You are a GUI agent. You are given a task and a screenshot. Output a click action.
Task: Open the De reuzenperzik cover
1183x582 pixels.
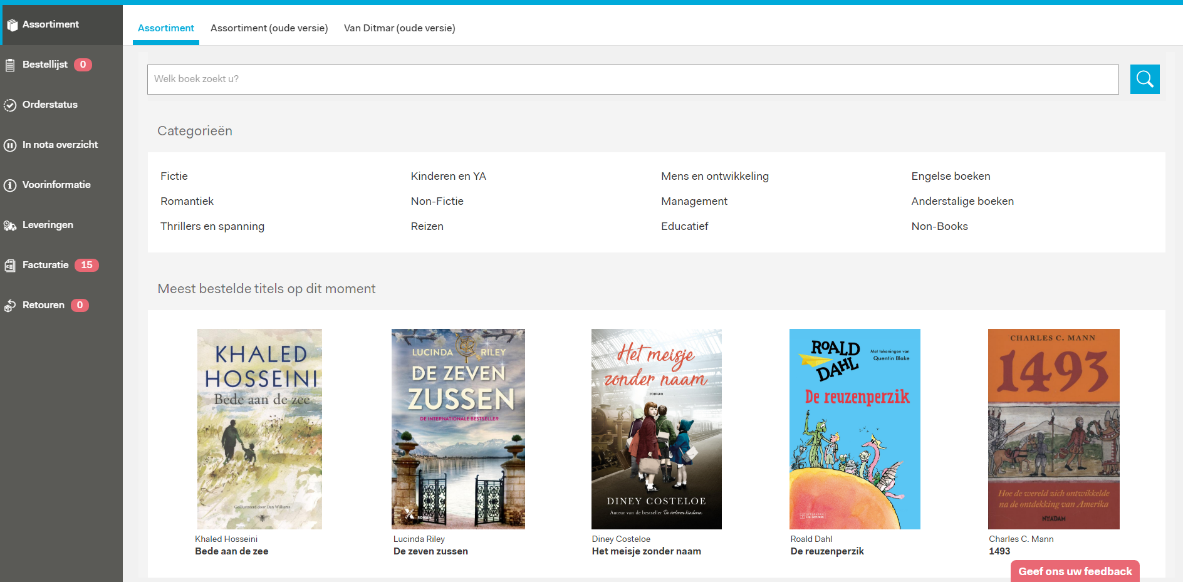click(855, 429)
